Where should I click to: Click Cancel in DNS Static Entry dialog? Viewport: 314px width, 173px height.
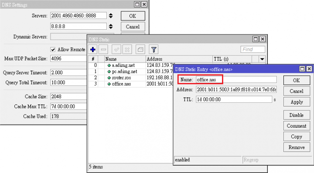click(x=297, y=91)
